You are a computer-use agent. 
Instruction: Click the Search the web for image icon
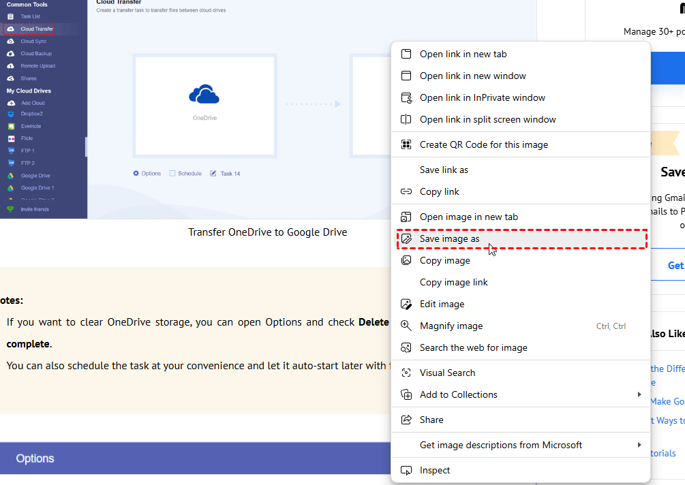click(x=406, y=347)
